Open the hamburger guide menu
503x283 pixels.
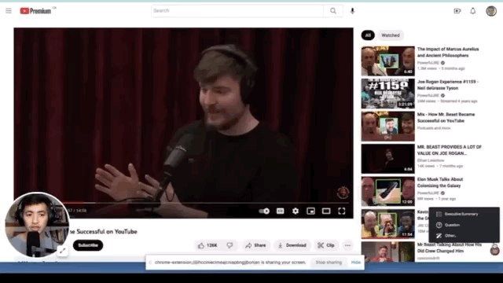click(9, 11)
